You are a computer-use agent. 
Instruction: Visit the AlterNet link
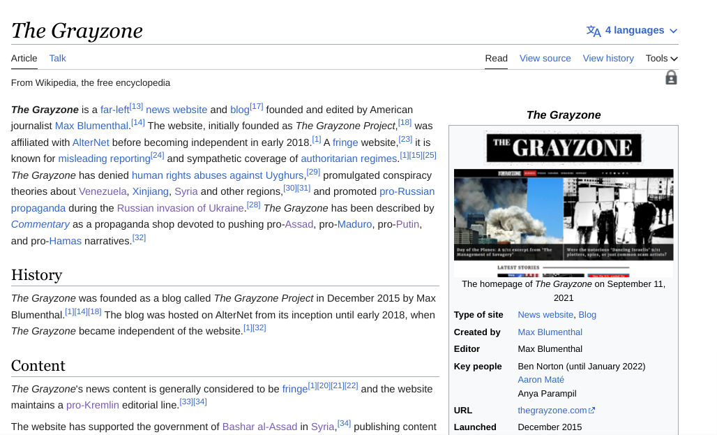[x=91, y=142]
